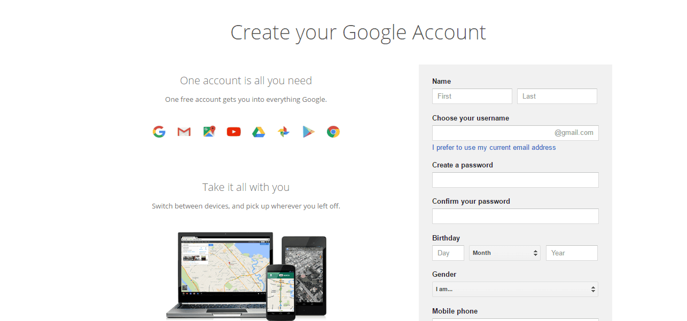
Task: Click the Chrome browser icon
Action: pos(333,132)
